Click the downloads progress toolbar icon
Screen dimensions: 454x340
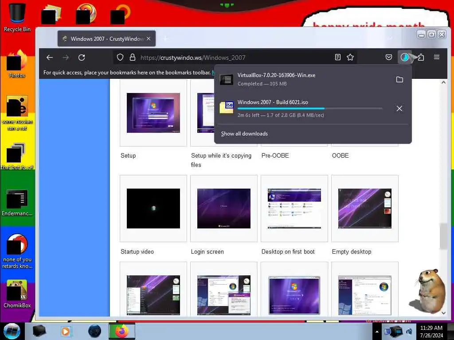404,57
